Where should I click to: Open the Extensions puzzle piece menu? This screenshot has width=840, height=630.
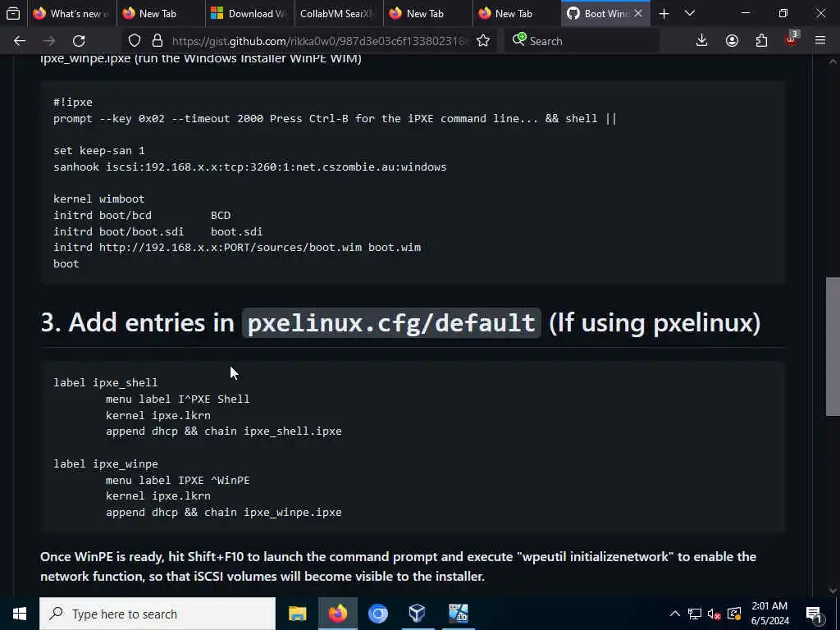(x=761, y=41)
